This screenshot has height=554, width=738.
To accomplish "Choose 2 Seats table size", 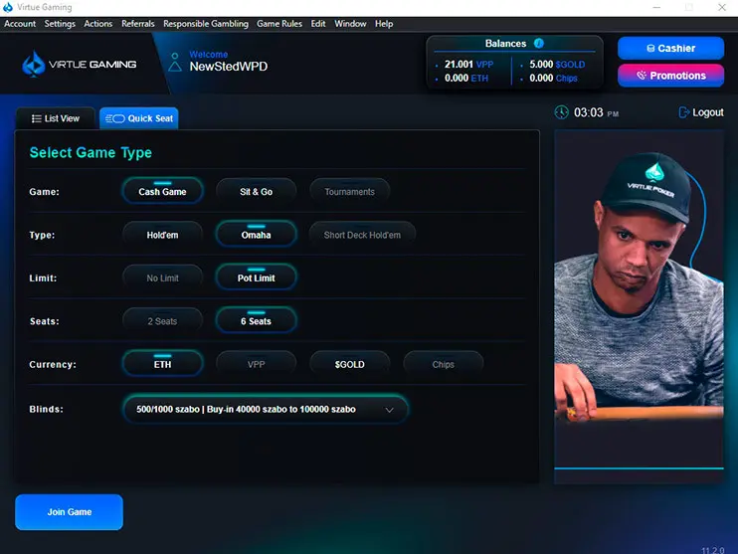I will pos(162,321).
